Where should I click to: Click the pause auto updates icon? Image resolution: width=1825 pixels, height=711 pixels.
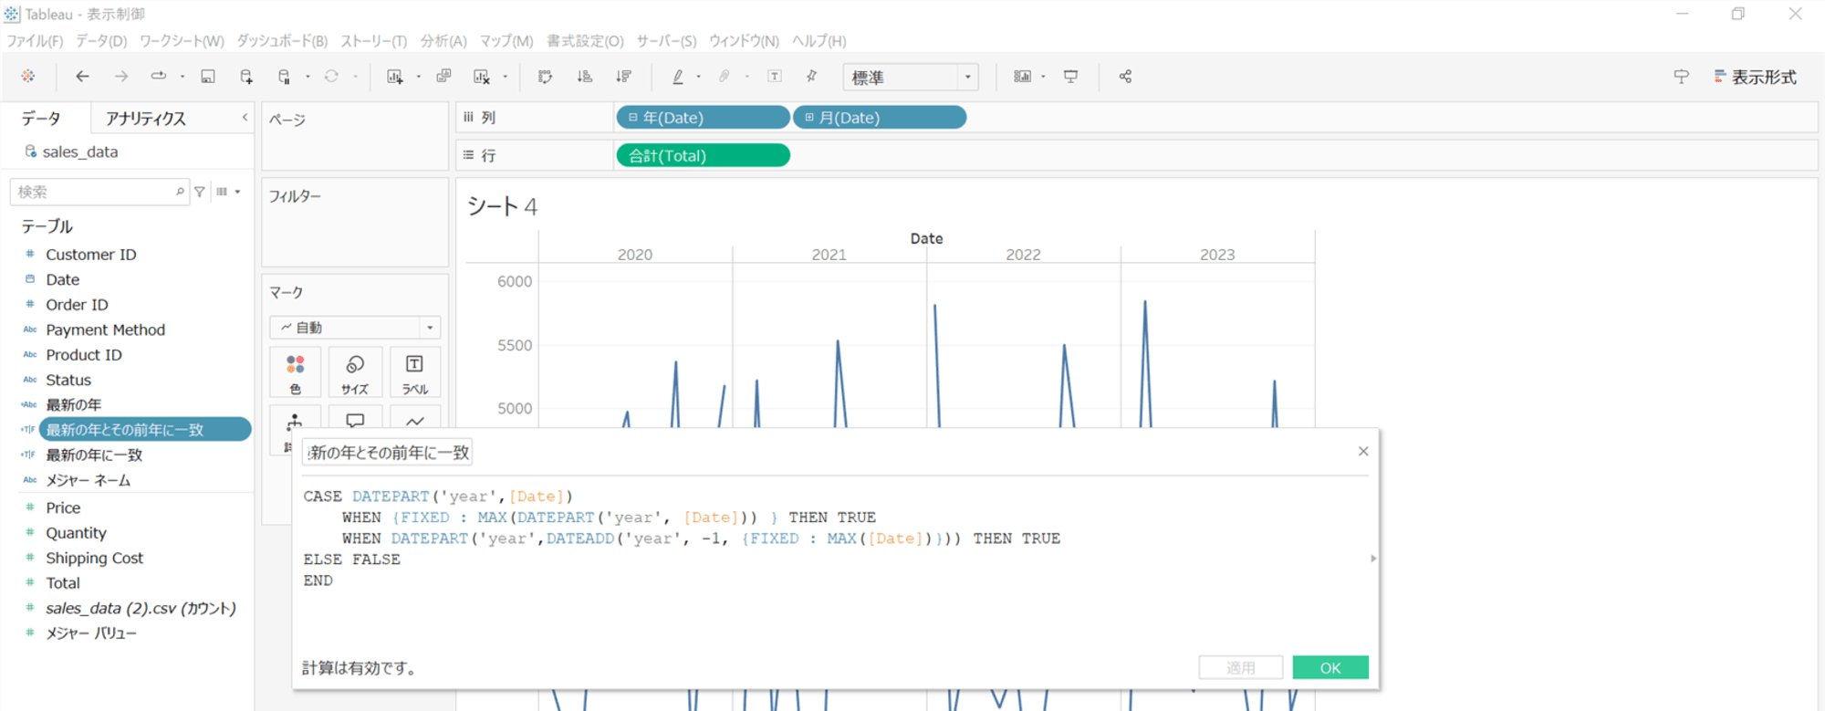(x=285, y=77)
